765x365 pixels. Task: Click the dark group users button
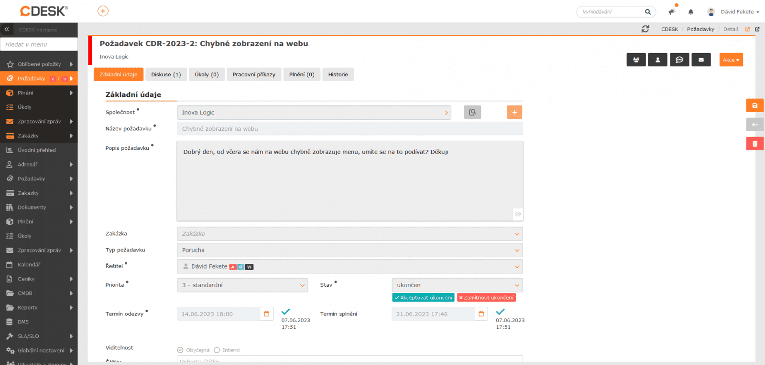(636, 60)
